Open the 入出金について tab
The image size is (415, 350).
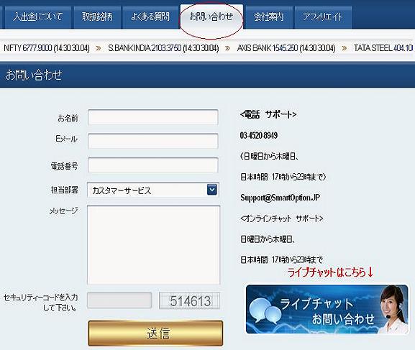pos(38,17)
